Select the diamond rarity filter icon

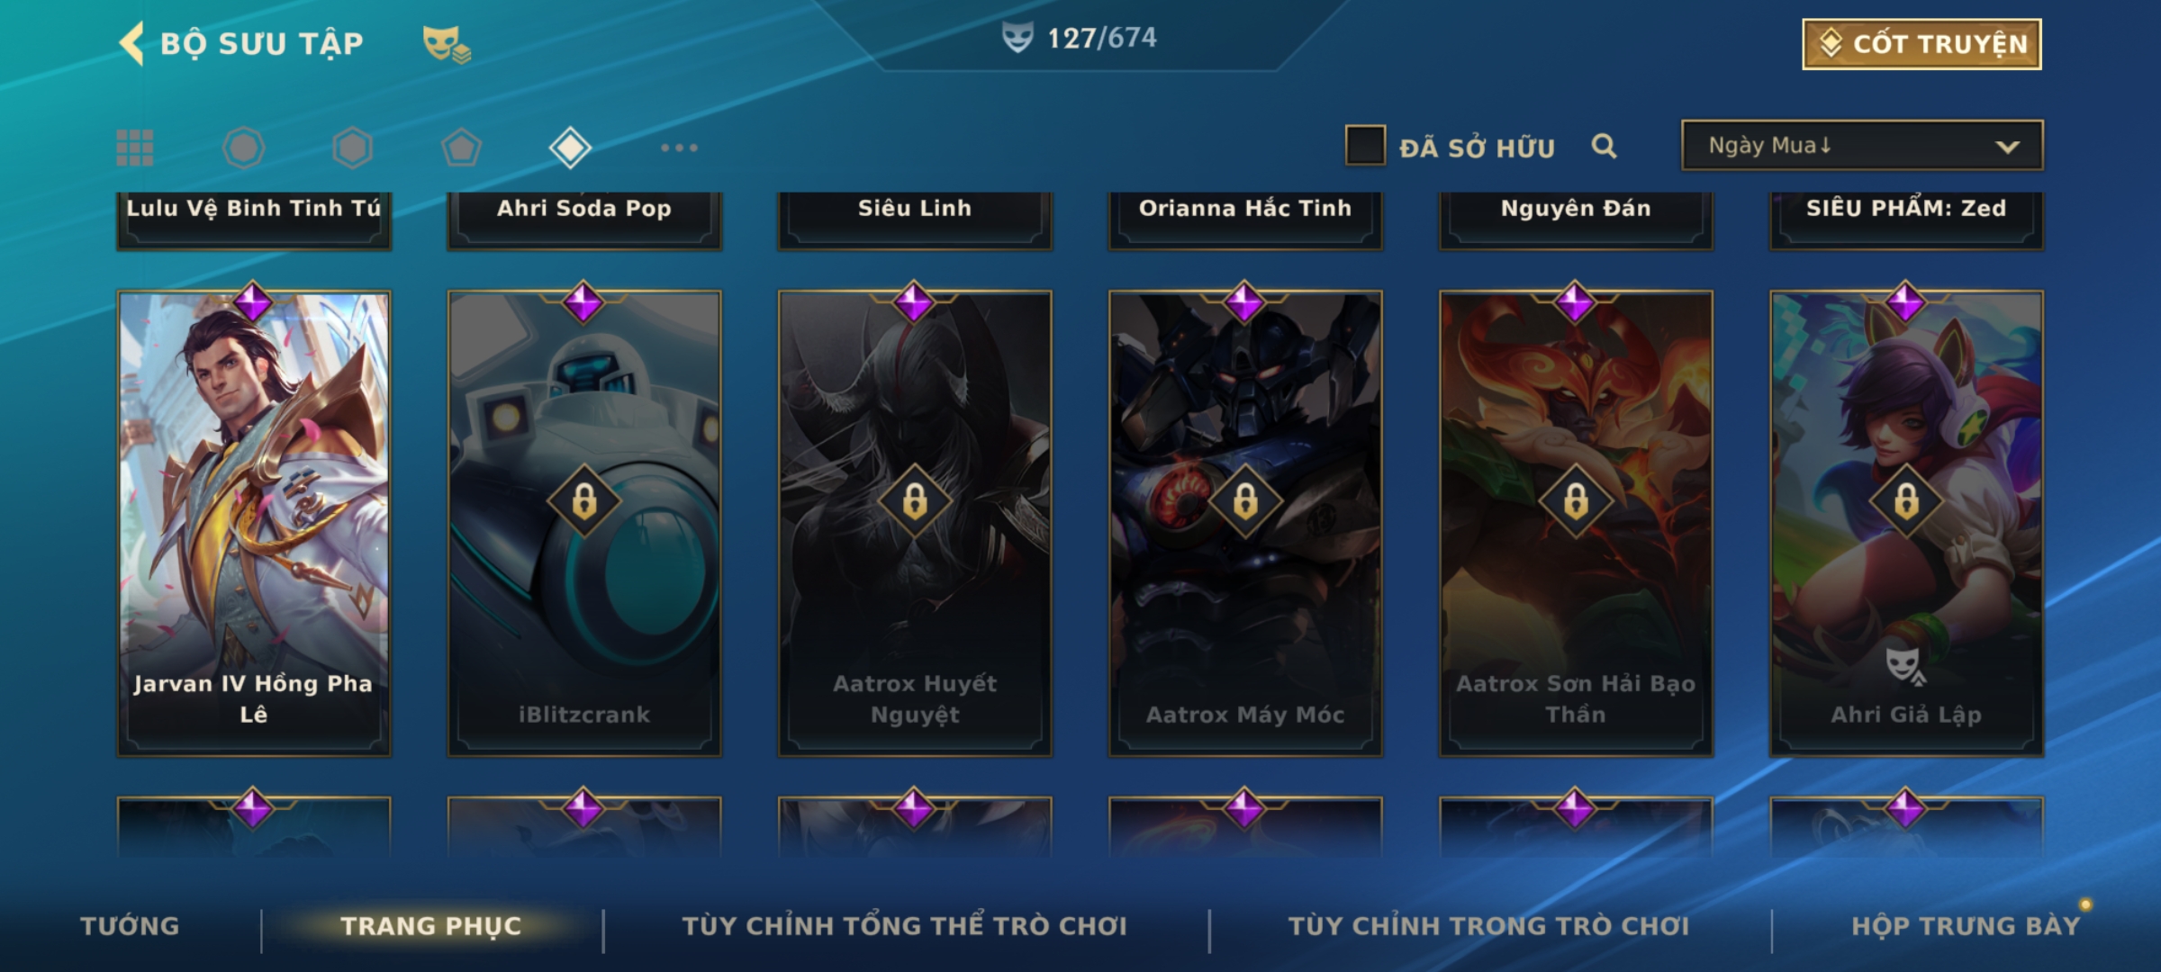pos(570,148)
